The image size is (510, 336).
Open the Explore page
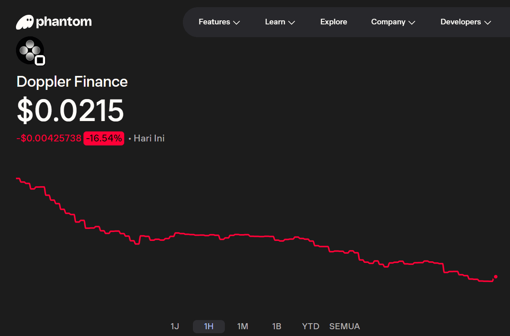pyautogui.click(x=333, y=22)
